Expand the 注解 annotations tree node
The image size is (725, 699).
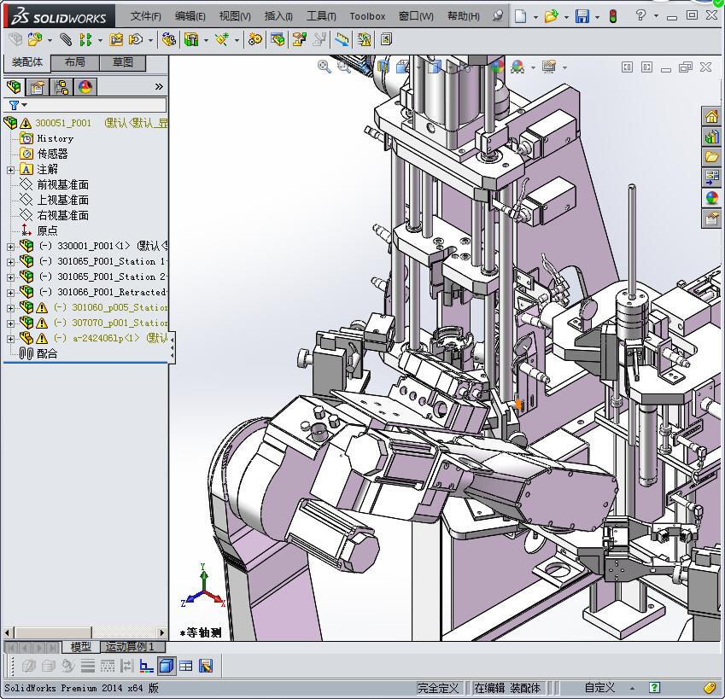pyautogui.click(x=10, y=170)
